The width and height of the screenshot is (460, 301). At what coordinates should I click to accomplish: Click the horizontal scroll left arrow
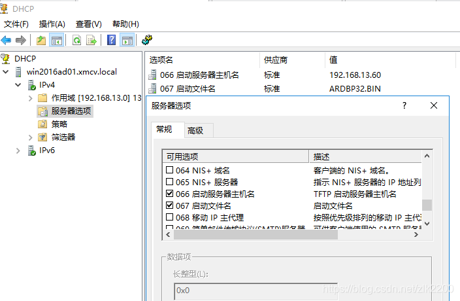click(x=168, y=234)
